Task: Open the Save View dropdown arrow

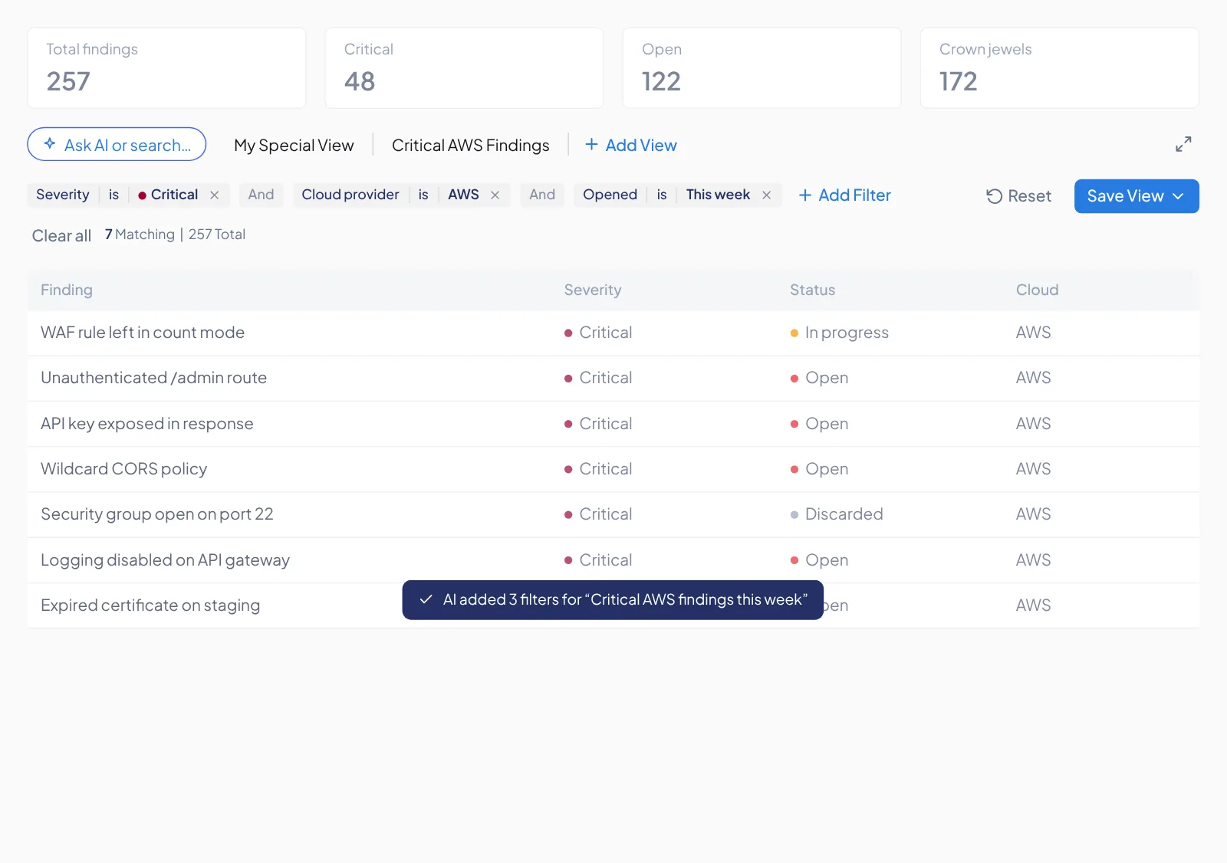Action: [x=1178, y=196]
